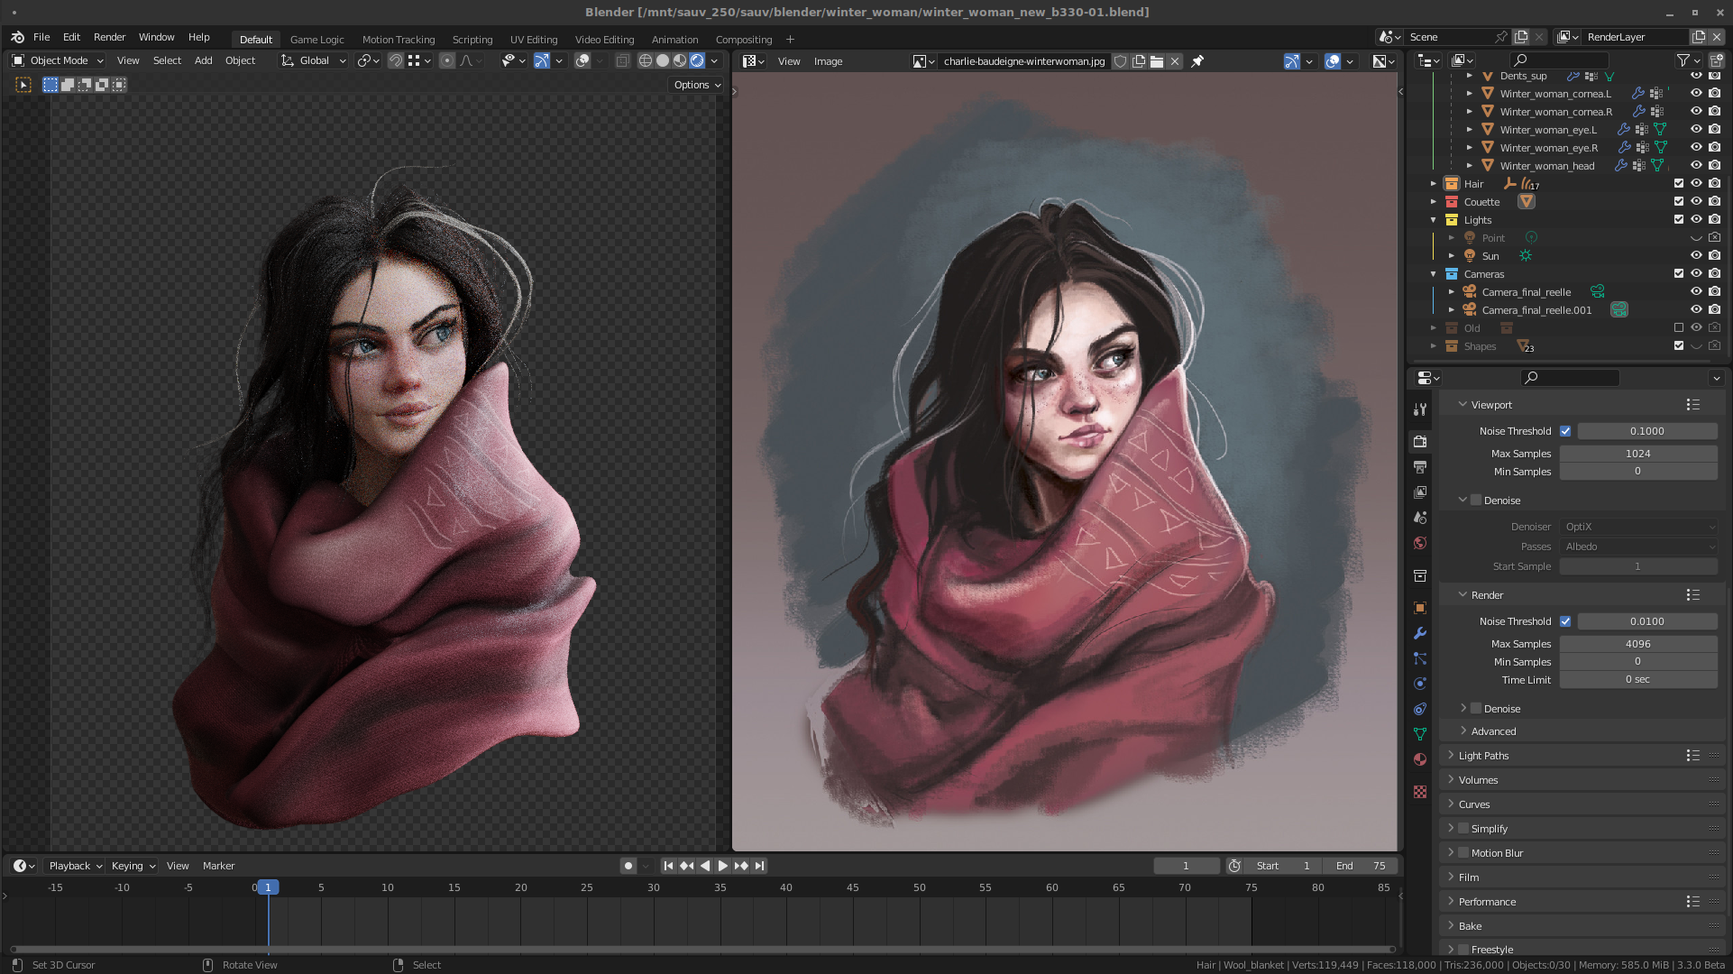The width and height of the screenshot is (1733, 974).
Task: Collapse the Lights collection
Action: point(1434,220)
